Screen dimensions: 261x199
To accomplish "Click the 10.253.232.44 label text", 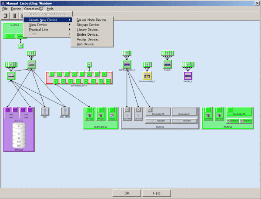I will coord(101,127).
